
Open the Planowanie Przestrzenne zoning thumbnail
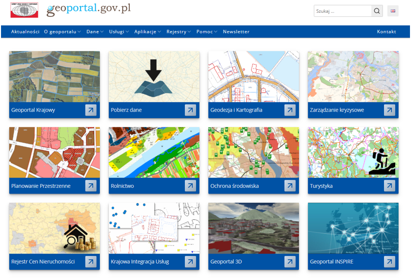[x=54, y=152]
